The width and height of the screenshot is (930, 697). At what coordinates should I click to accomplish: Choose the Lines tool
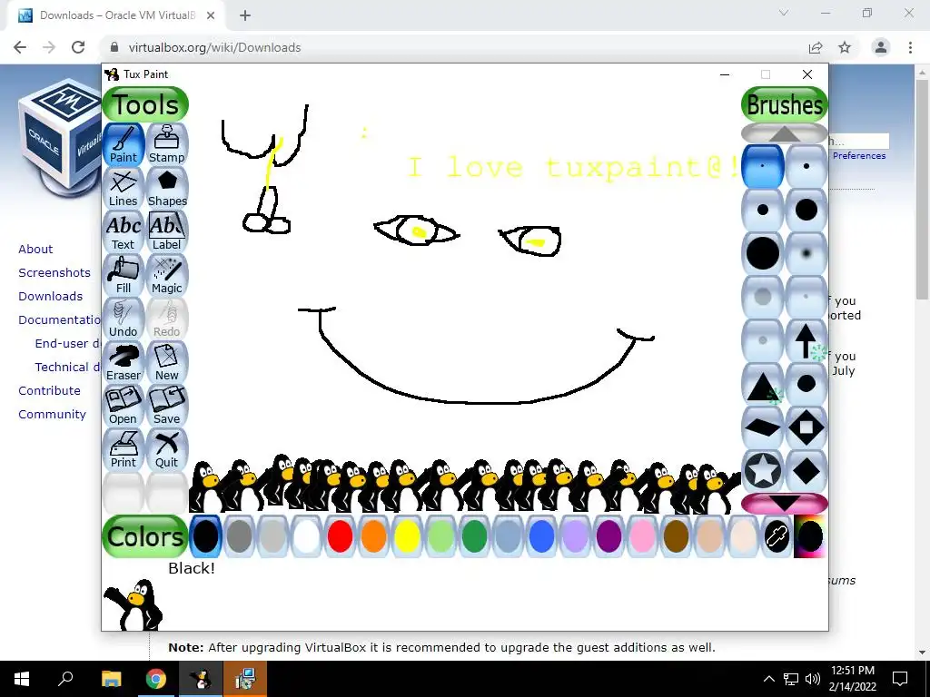point(124,188)
